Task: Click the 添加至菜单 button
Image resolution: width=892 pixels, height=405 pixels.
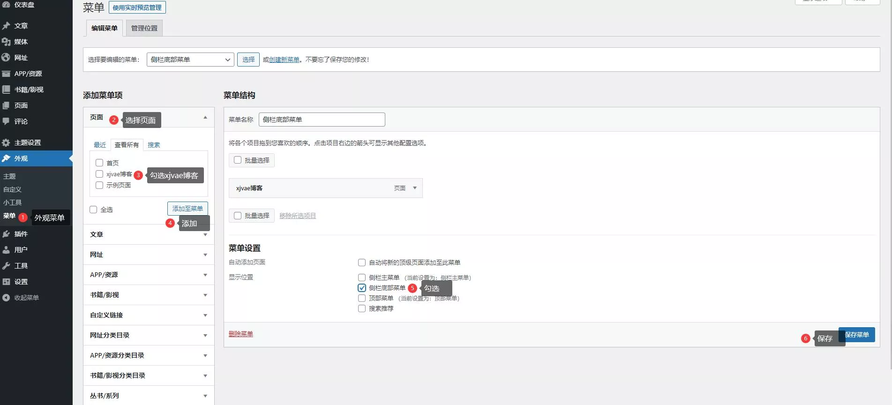Action: point(187,209)
